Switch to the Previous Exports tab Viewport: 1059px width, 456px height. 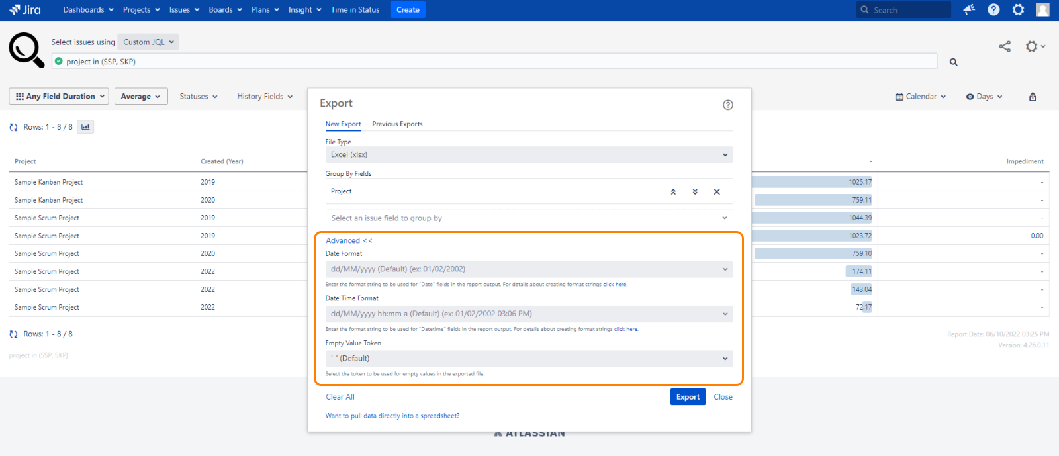(x=397, y=124)
